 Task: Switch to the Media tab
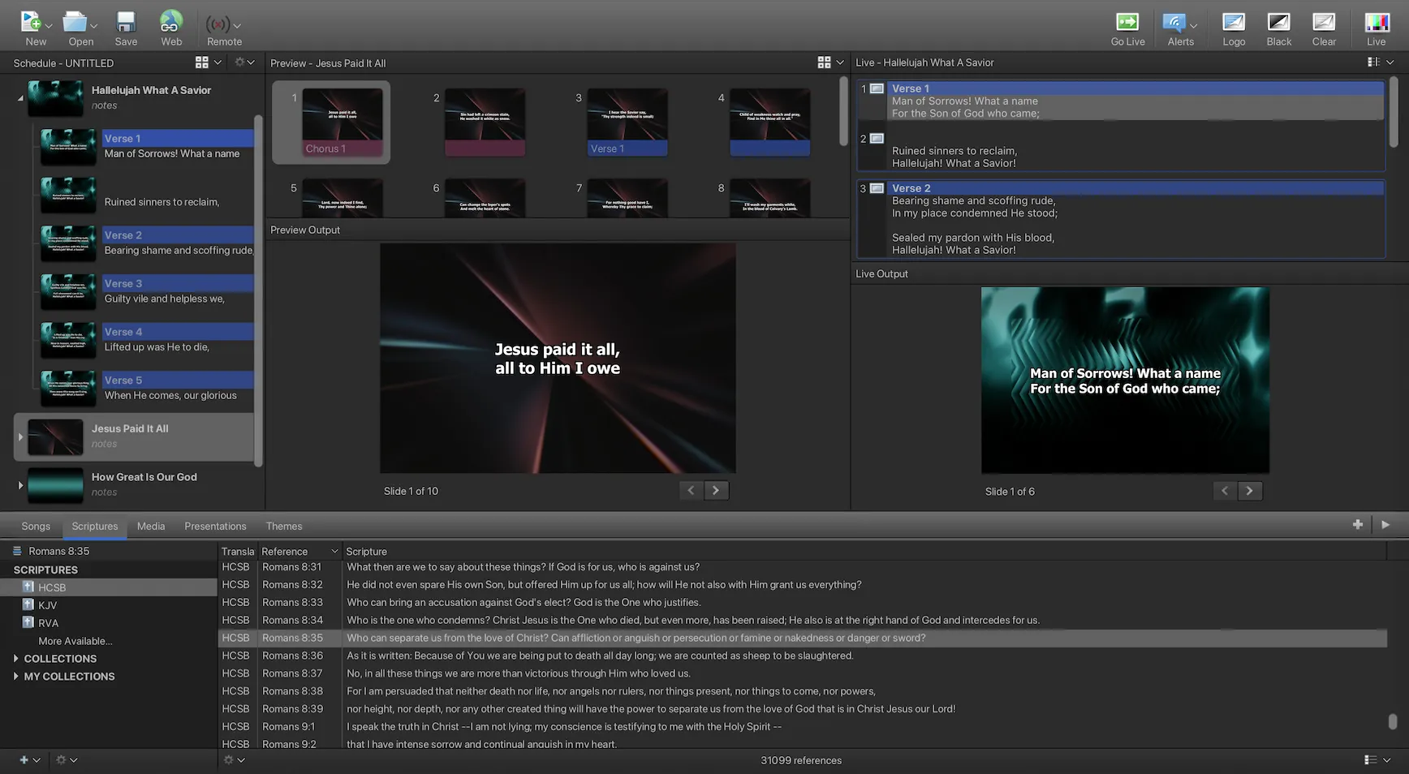(150, 526)
